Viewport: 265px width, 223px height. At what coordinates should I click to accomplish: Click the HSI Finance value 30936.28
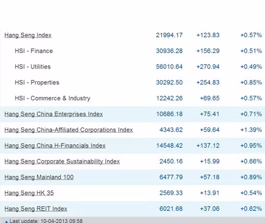(x=169, y=51)
